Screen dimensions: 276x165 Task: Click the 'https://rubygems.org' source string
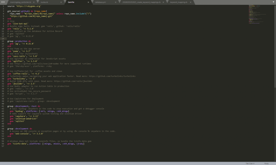click(x=28, y=6)
